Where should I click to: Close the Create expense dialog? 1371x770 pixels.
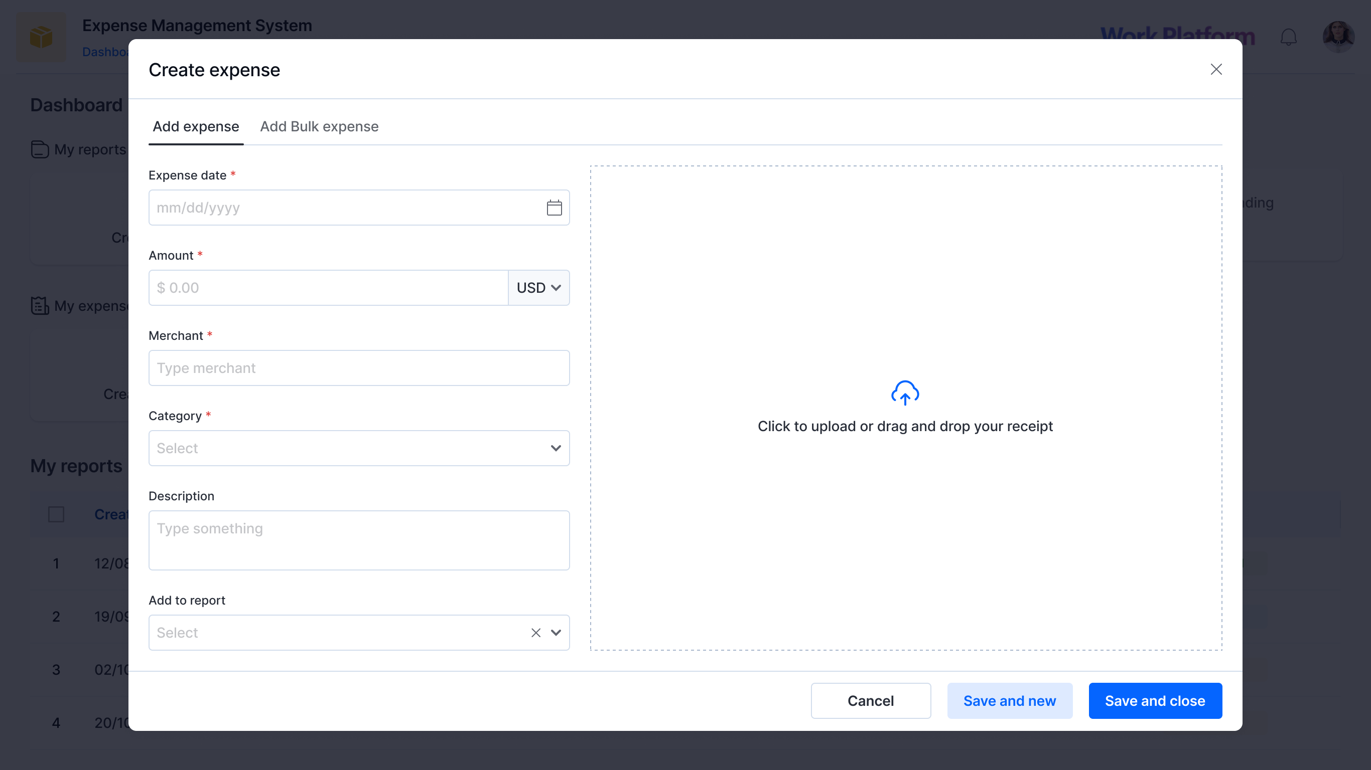[x=1215, y=69]
